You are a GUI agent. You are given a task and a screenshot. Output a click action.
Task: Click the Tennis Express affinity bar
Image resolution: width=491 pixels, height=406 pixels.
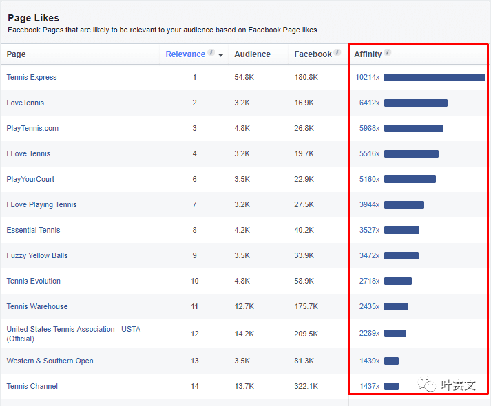tap(435, 77)
